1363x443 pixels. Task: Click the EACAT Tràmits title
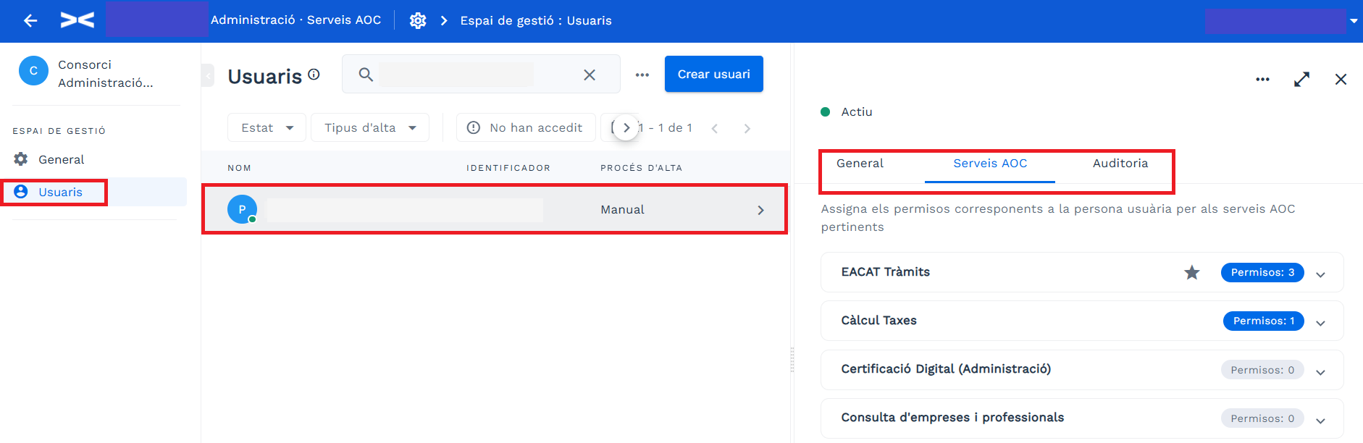[885, 272]
